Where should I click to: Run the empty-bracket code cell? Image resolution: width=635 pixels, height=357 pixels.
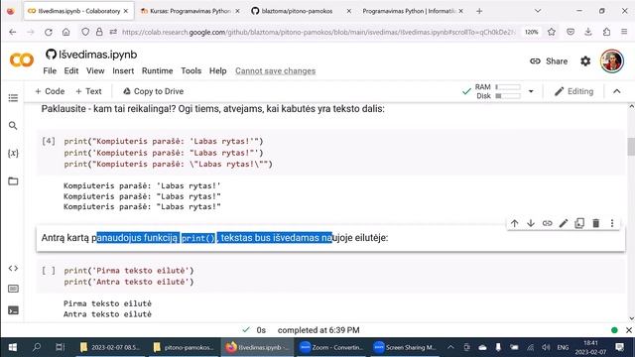pos(49,271)
